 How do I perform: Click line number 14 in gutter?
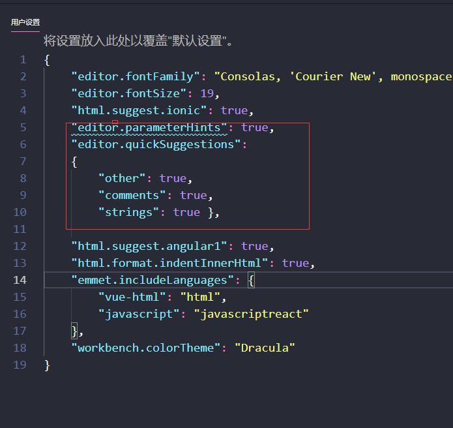(20, 280)
